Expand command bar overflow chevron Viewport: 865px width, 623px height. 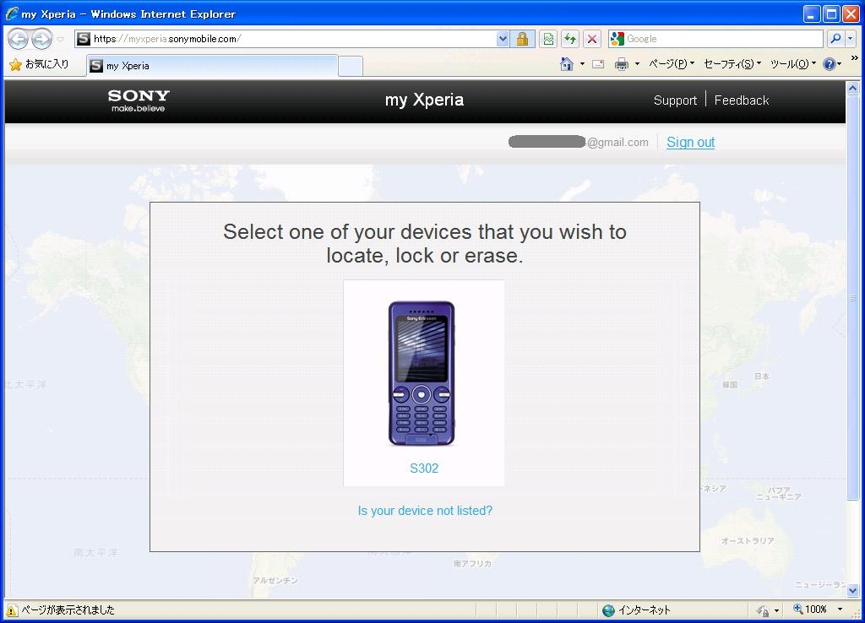(855, 58)
